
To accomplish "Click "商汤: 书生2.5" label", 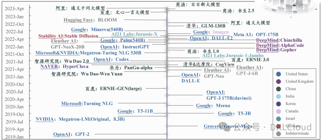I will click(x=239, y=11).
